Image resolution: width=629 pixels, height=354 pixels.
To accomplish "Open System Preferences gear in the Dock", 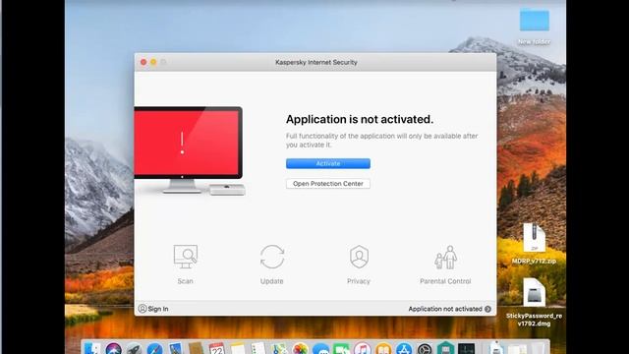I will point(425,348).
